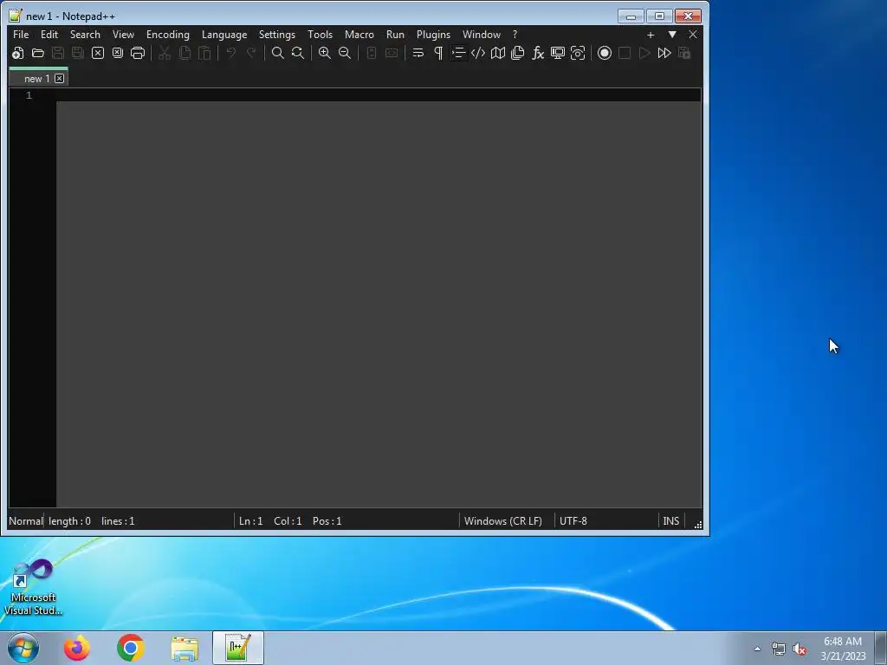The image size is (887, 665).
Task: Click the Paste clipboard icon
Action: click(204, 53)
